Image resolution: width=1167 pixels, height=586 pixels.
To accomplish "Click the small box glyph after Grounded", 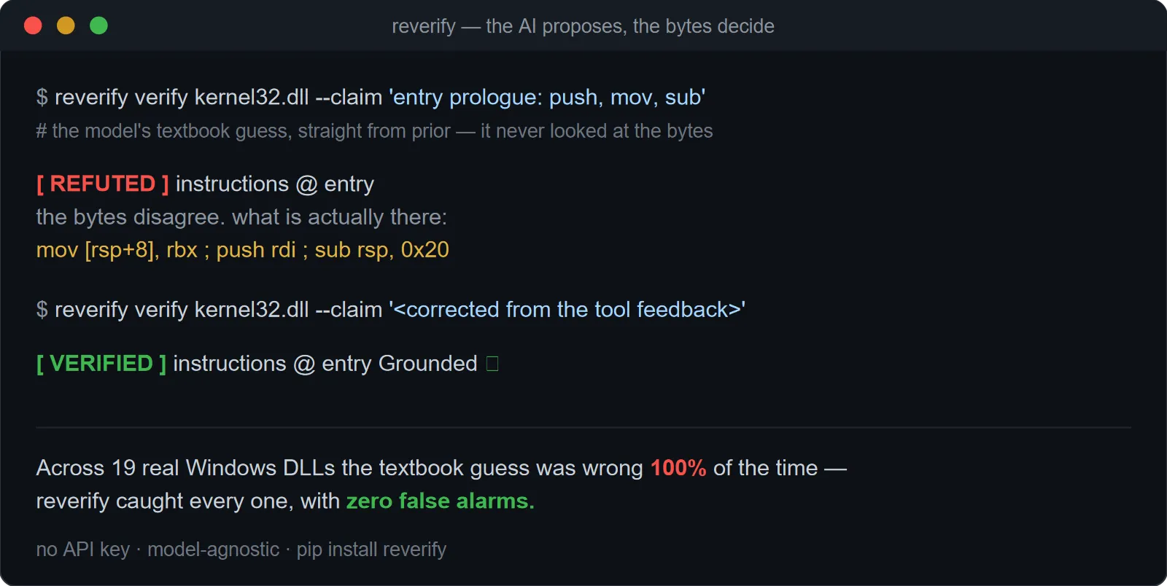I will coord(492,363).
